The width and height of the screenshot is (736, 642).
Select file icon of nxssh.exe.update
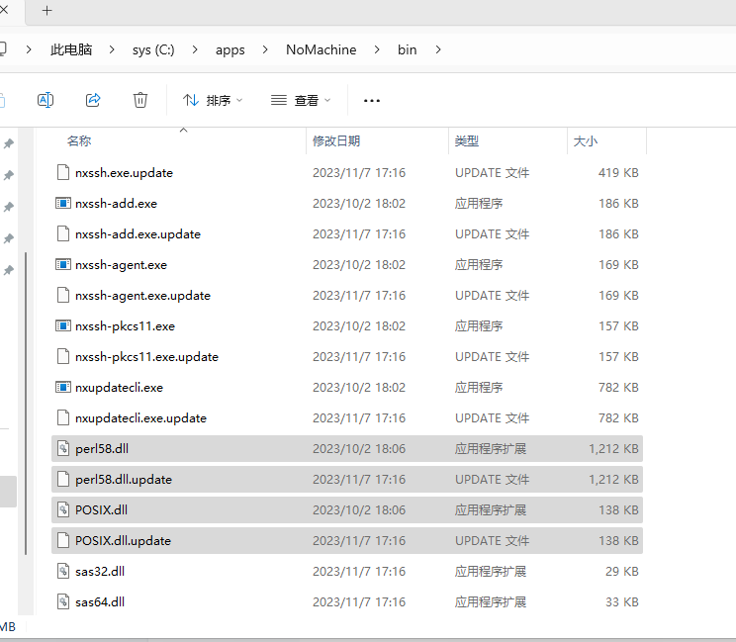63,173
